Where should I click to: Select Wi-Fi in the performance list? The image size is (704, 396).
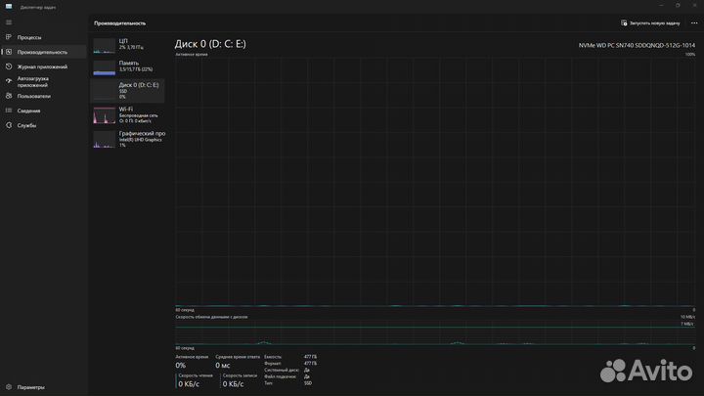[128, 114]
